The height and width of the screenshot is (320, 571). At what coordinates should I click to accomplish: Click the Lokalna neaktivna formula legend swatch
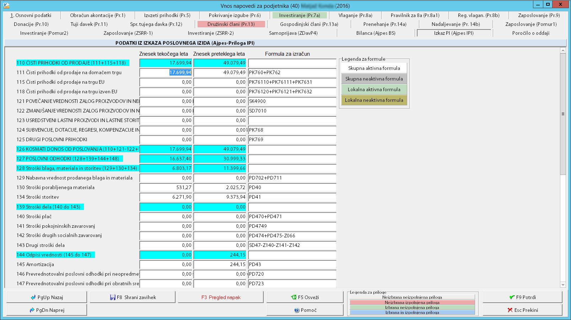(374, 100)
